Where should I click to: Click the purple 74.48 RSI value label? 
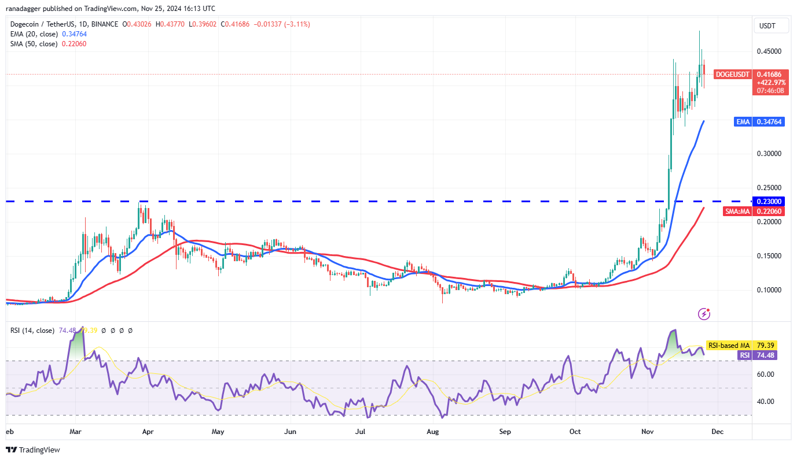point(765,355)
